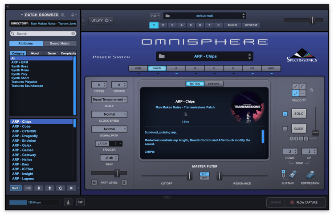Switch to the ORB tab

point(138,68)
